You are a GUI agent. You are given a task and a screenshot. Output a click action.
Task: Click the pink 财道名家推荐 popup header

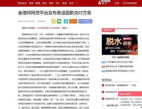coord(130,94)
